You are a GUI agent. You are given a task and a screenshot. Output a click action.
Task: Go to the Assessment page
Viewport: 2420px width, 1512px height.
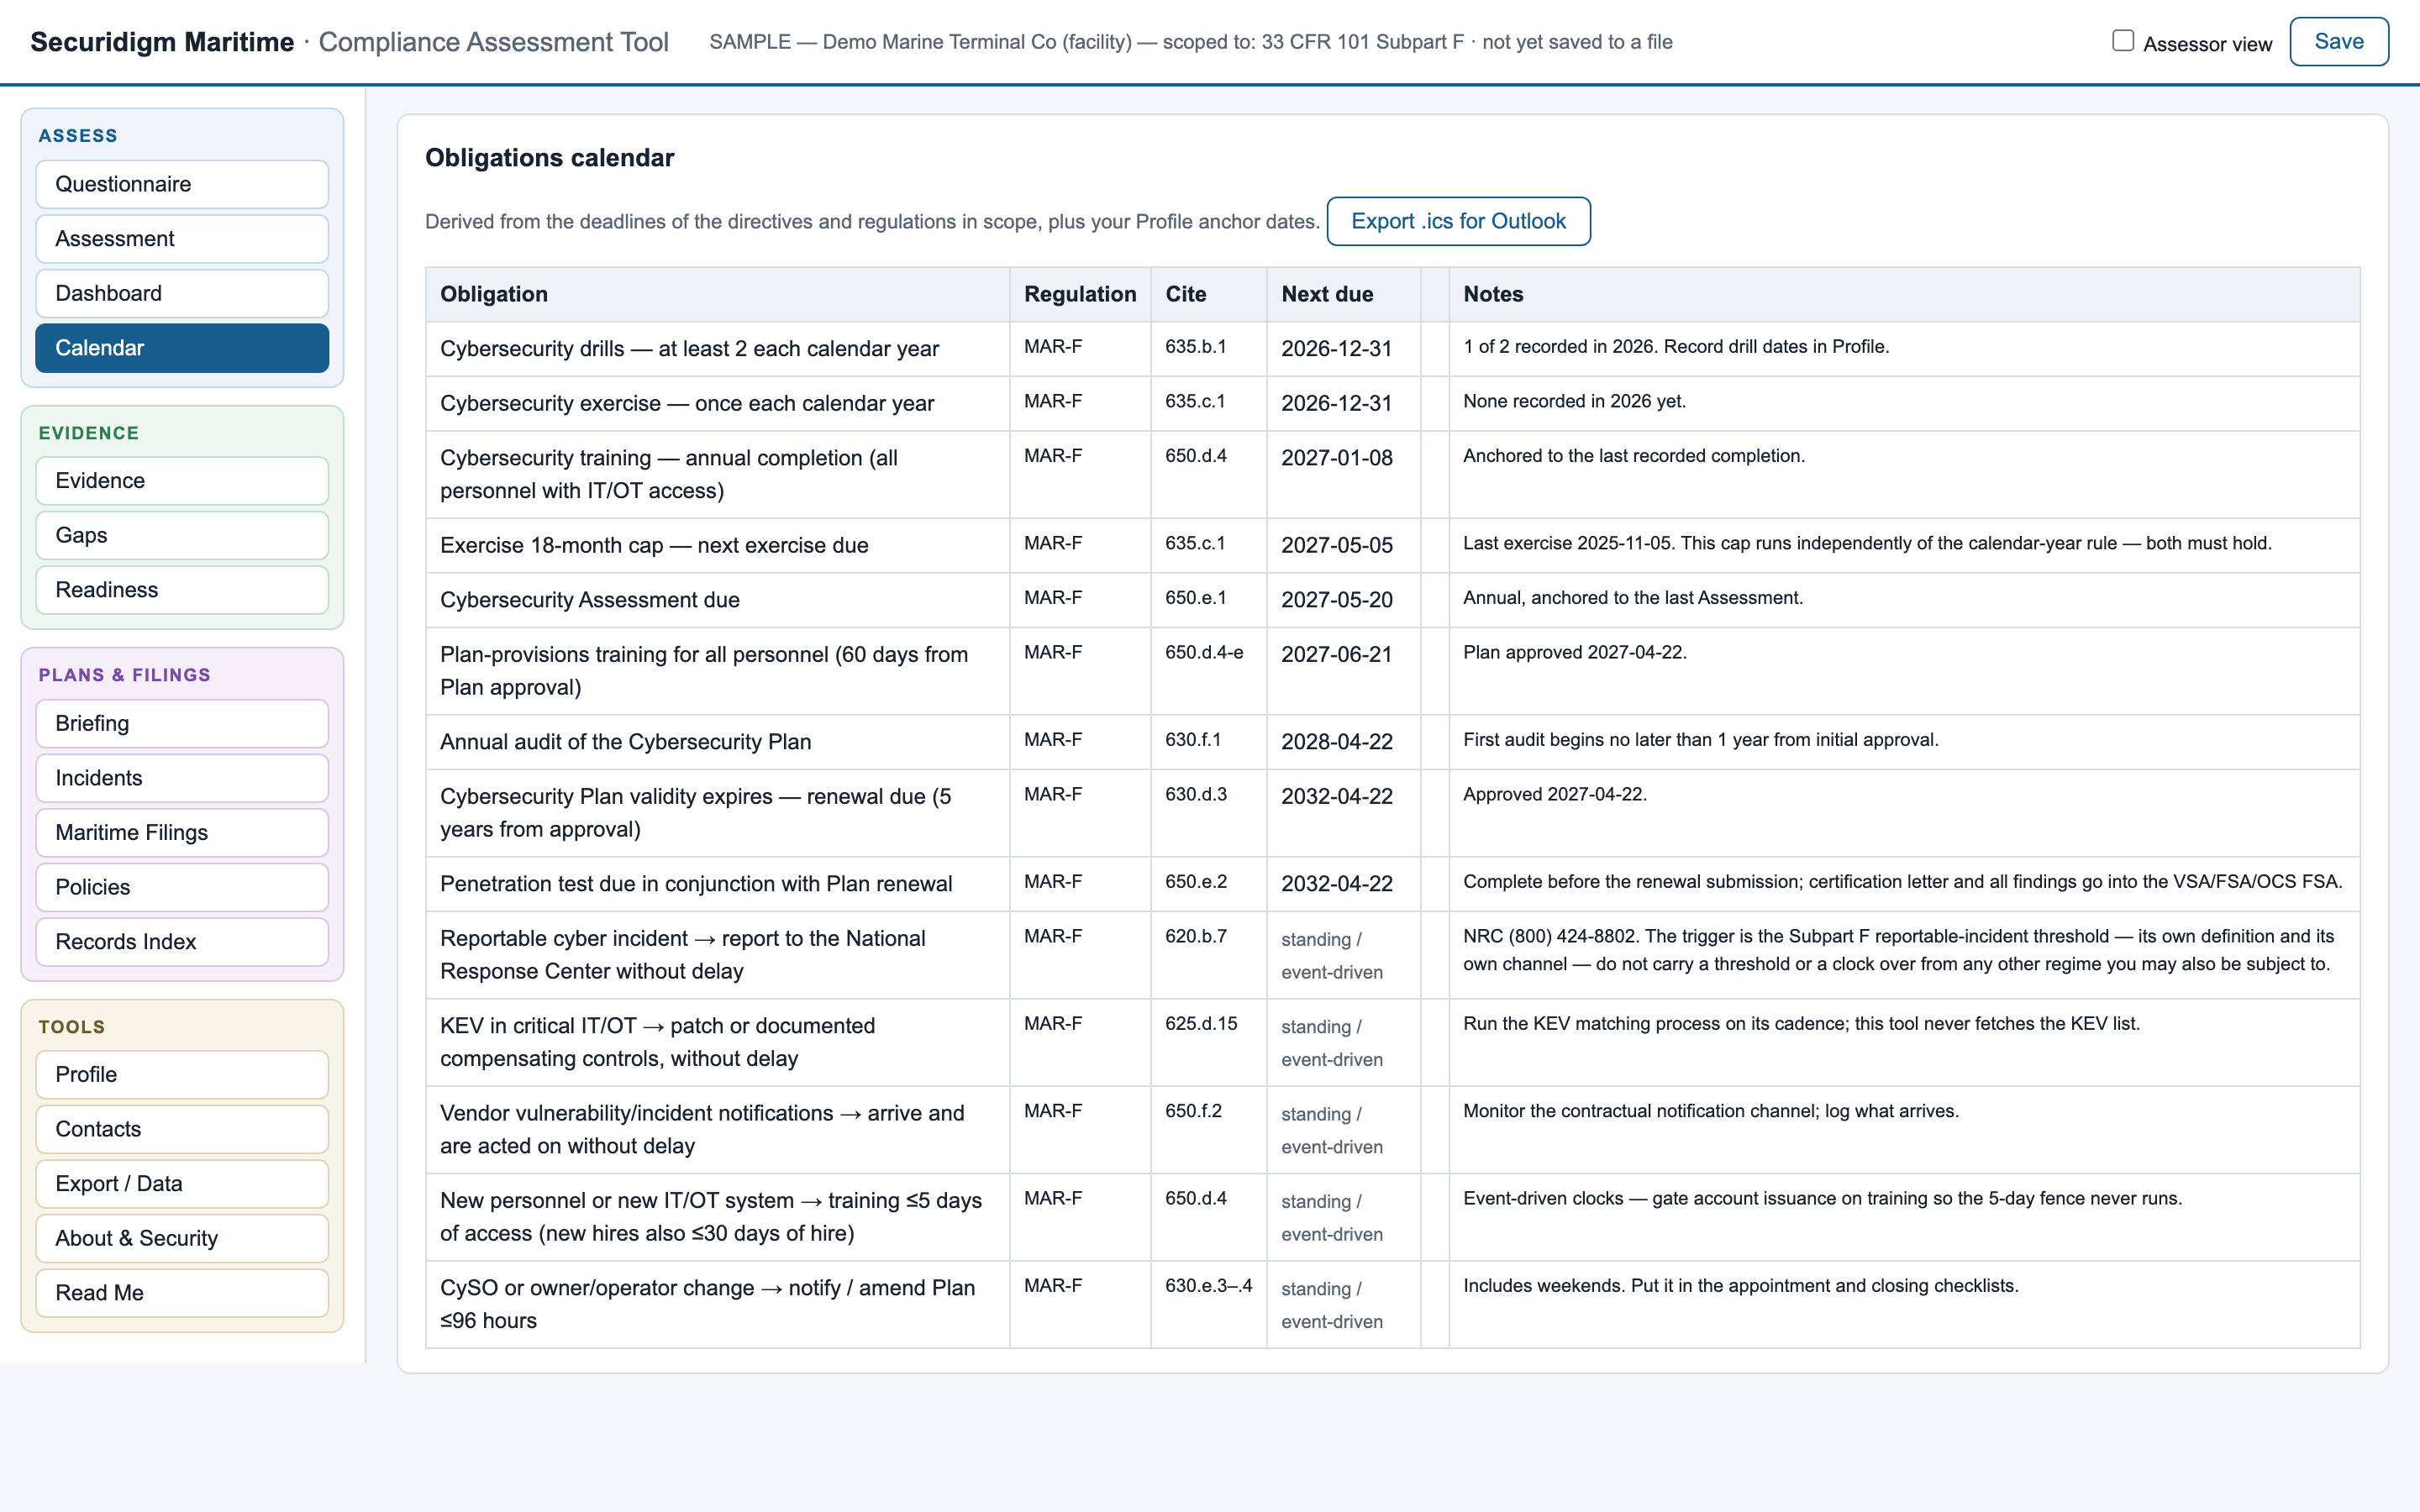[x=182, y=239]
